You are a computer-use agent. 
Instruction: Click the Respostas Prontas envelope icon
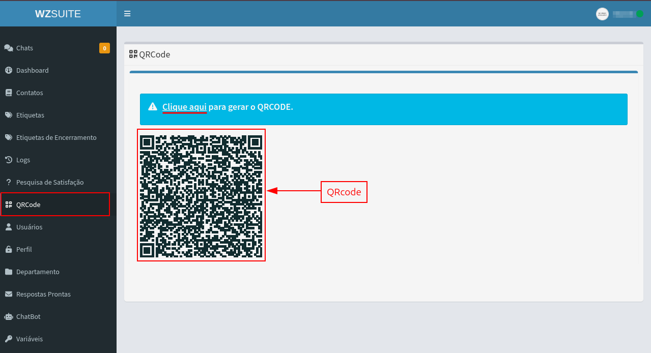tap(9, 294)
